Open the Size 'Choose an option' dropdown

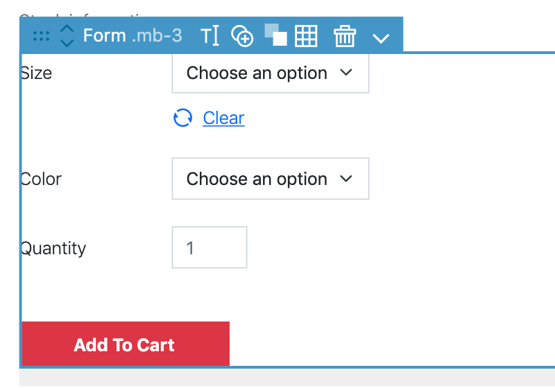click(x=271, y=73)
